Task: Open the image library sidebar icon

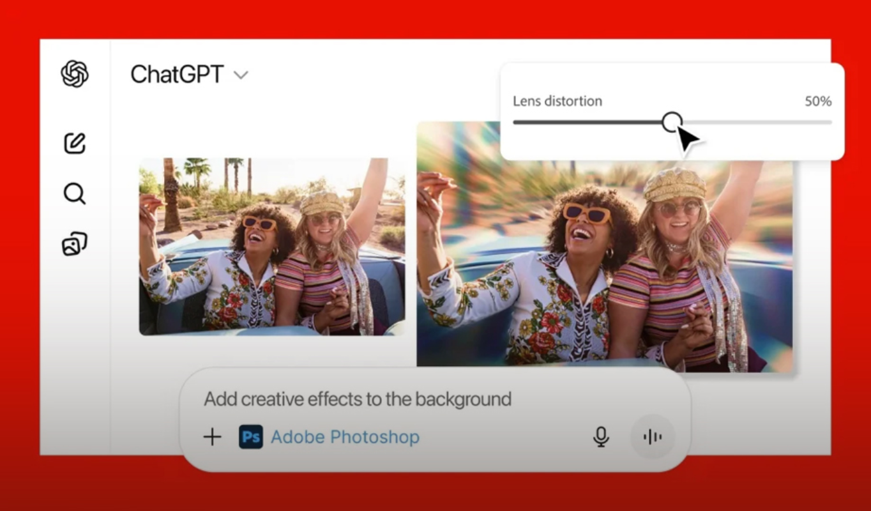Action: click(x=75, y=244)
